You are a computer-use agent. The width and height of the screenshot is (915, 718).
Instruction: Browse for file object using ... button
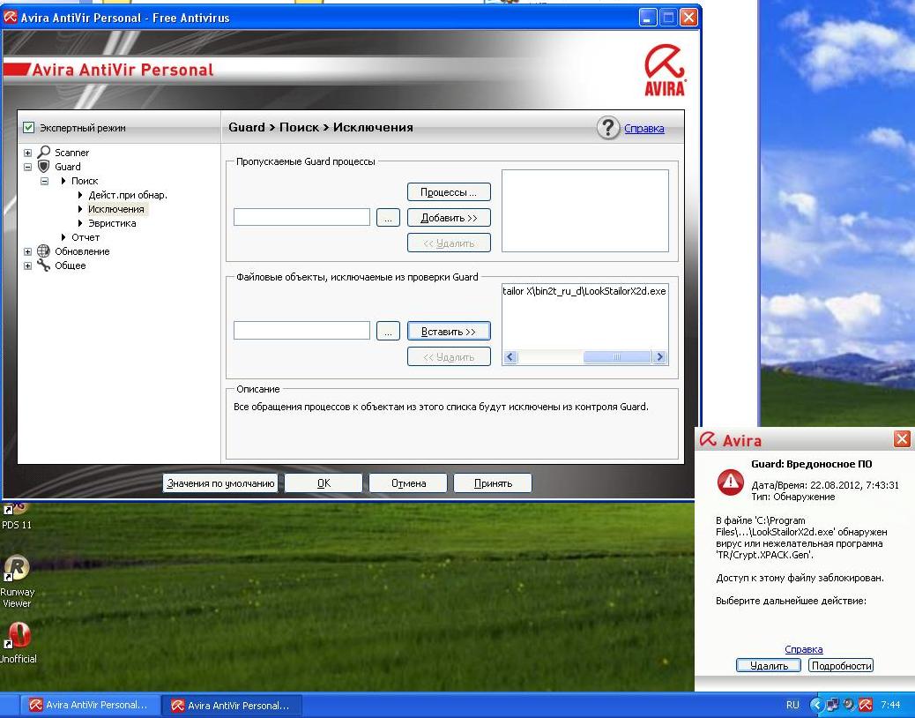coord(388,331)
